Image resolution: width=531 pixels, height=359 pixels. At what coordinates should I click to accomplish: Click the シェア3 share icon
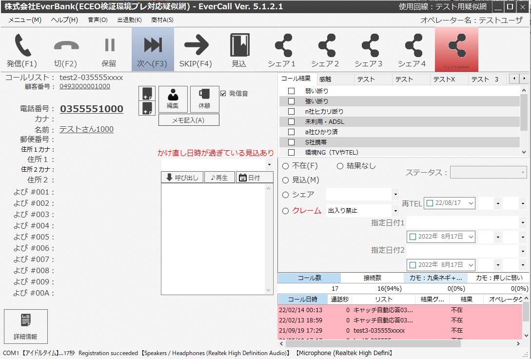[370, 45]
